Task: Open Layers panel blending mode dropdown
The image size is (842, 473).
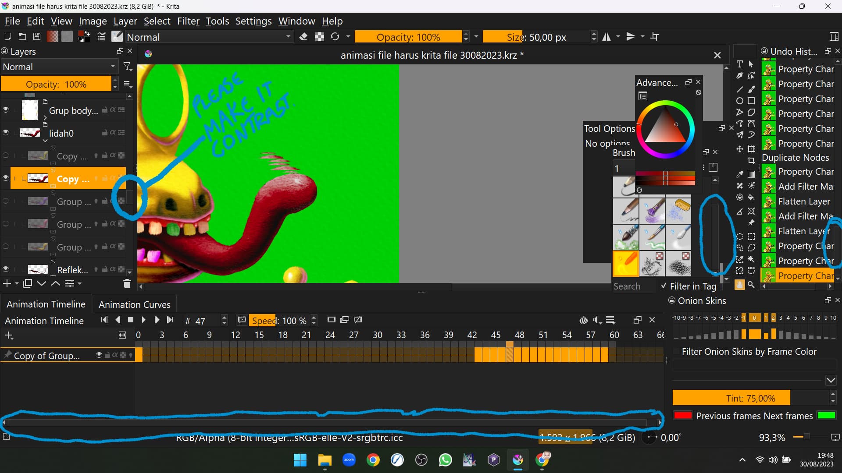Action: (59, 67)
